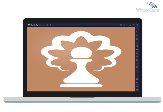
Task: Click the cube-shaped sidebar icon
Action: pyautogui.click(x=137, y=67)
